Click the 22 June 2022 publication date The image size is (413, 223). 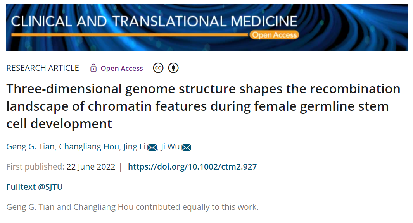click(91, 167)
